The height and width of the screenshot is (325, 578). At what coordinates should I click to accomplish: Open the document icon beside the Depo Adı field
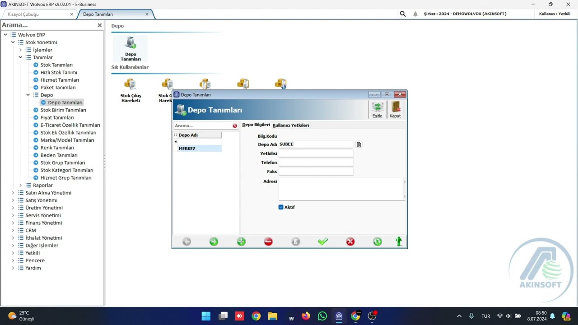[359, 144]
